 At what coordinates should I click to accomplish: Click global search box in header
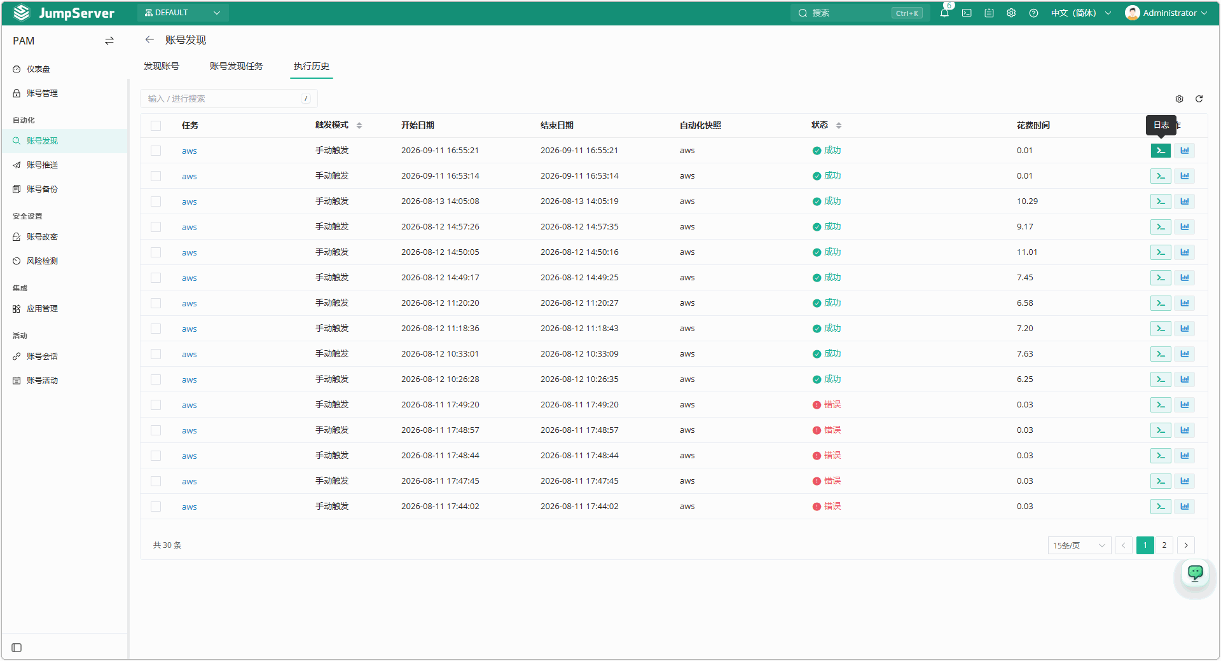tap(860, 13)
